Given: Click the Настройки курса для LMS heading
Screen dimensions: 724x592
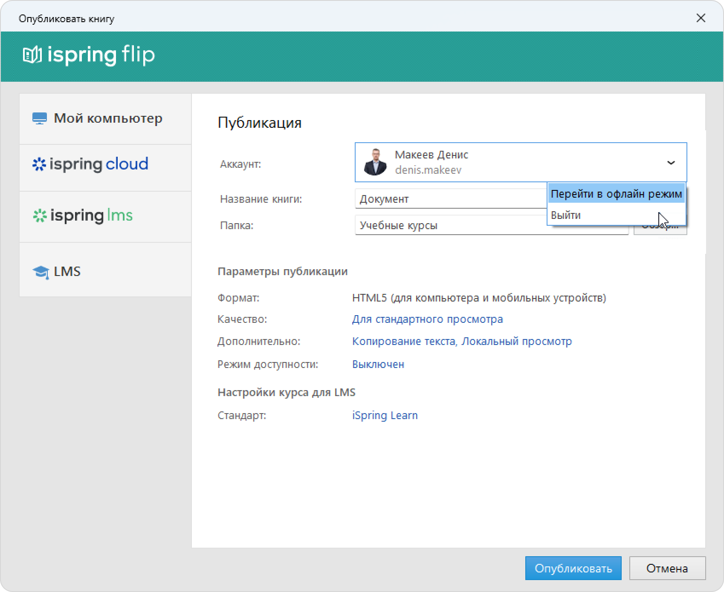Looking at the screenshot, I should [x=286, y=392].
